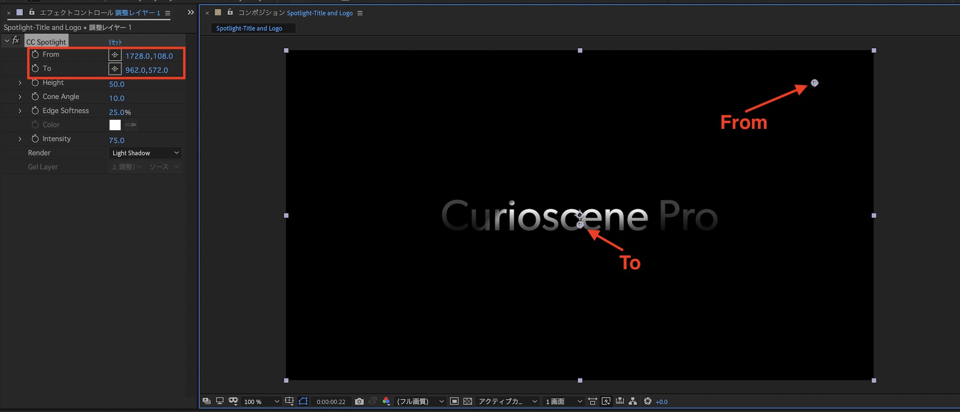The image size is (960, 412).
Task: Toggle the Intensity stopwatch
Action: pos(35,138)
